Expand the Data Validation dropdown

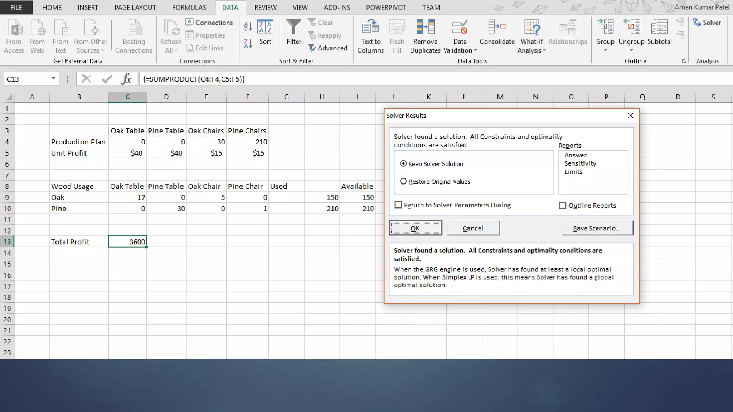[475, 51]
